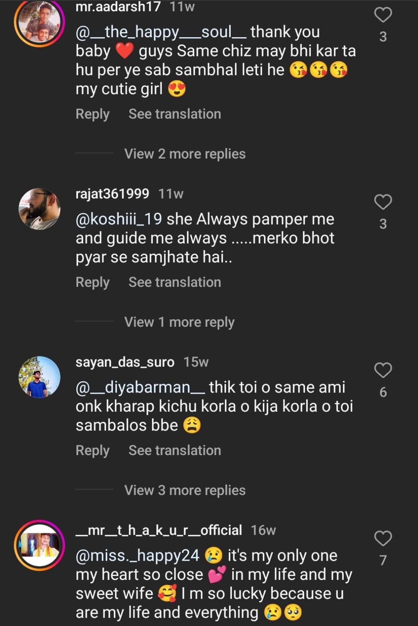418x626 pixels.
Task: See translation of mr.aadarsh17's comment
Action: pyautogui.click(x=174, y=114)
